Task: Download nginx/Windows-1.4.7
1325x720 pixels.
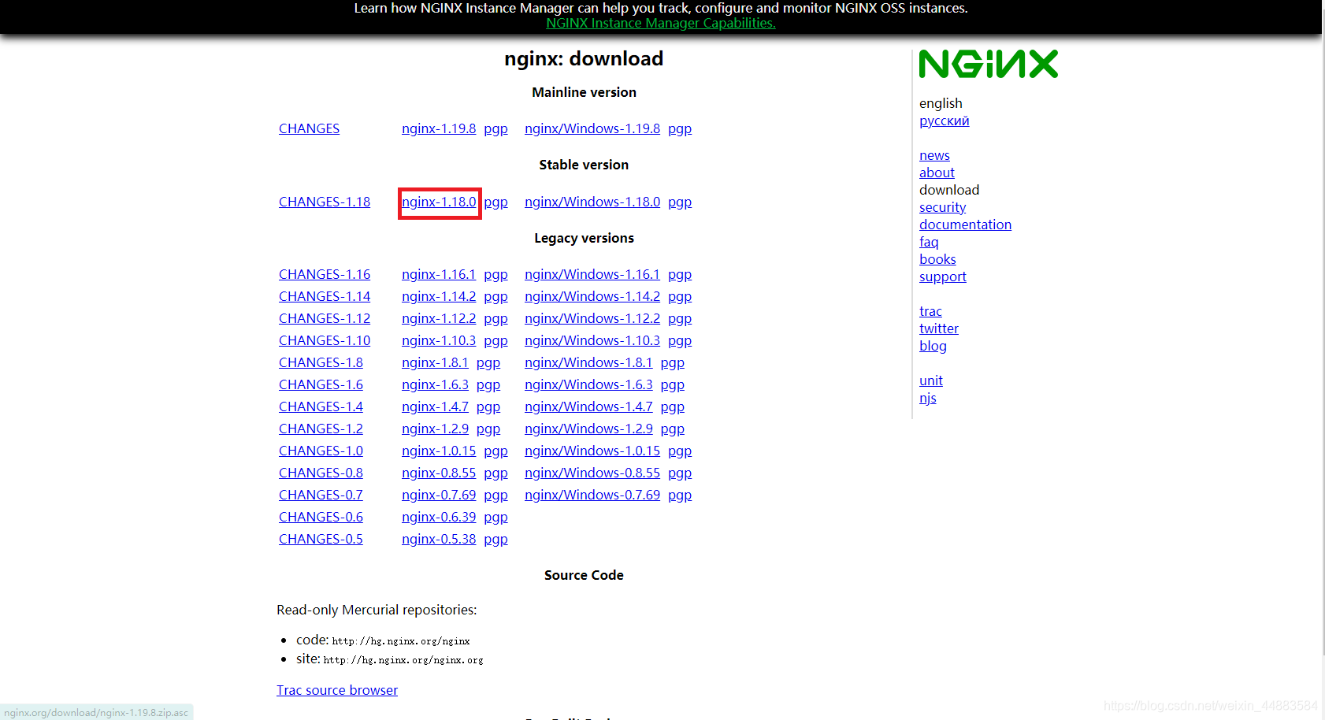Action: click(x=588, y=406)
